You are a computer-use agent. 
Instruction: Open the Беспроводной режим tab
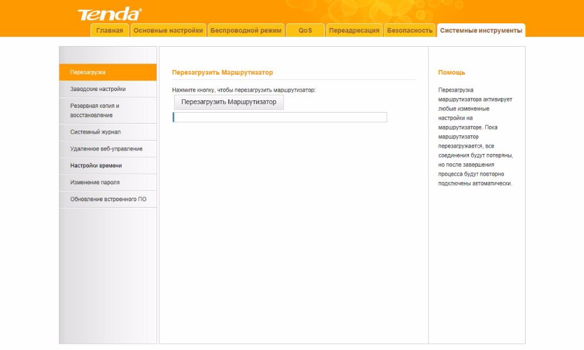[x=246, y=30]
